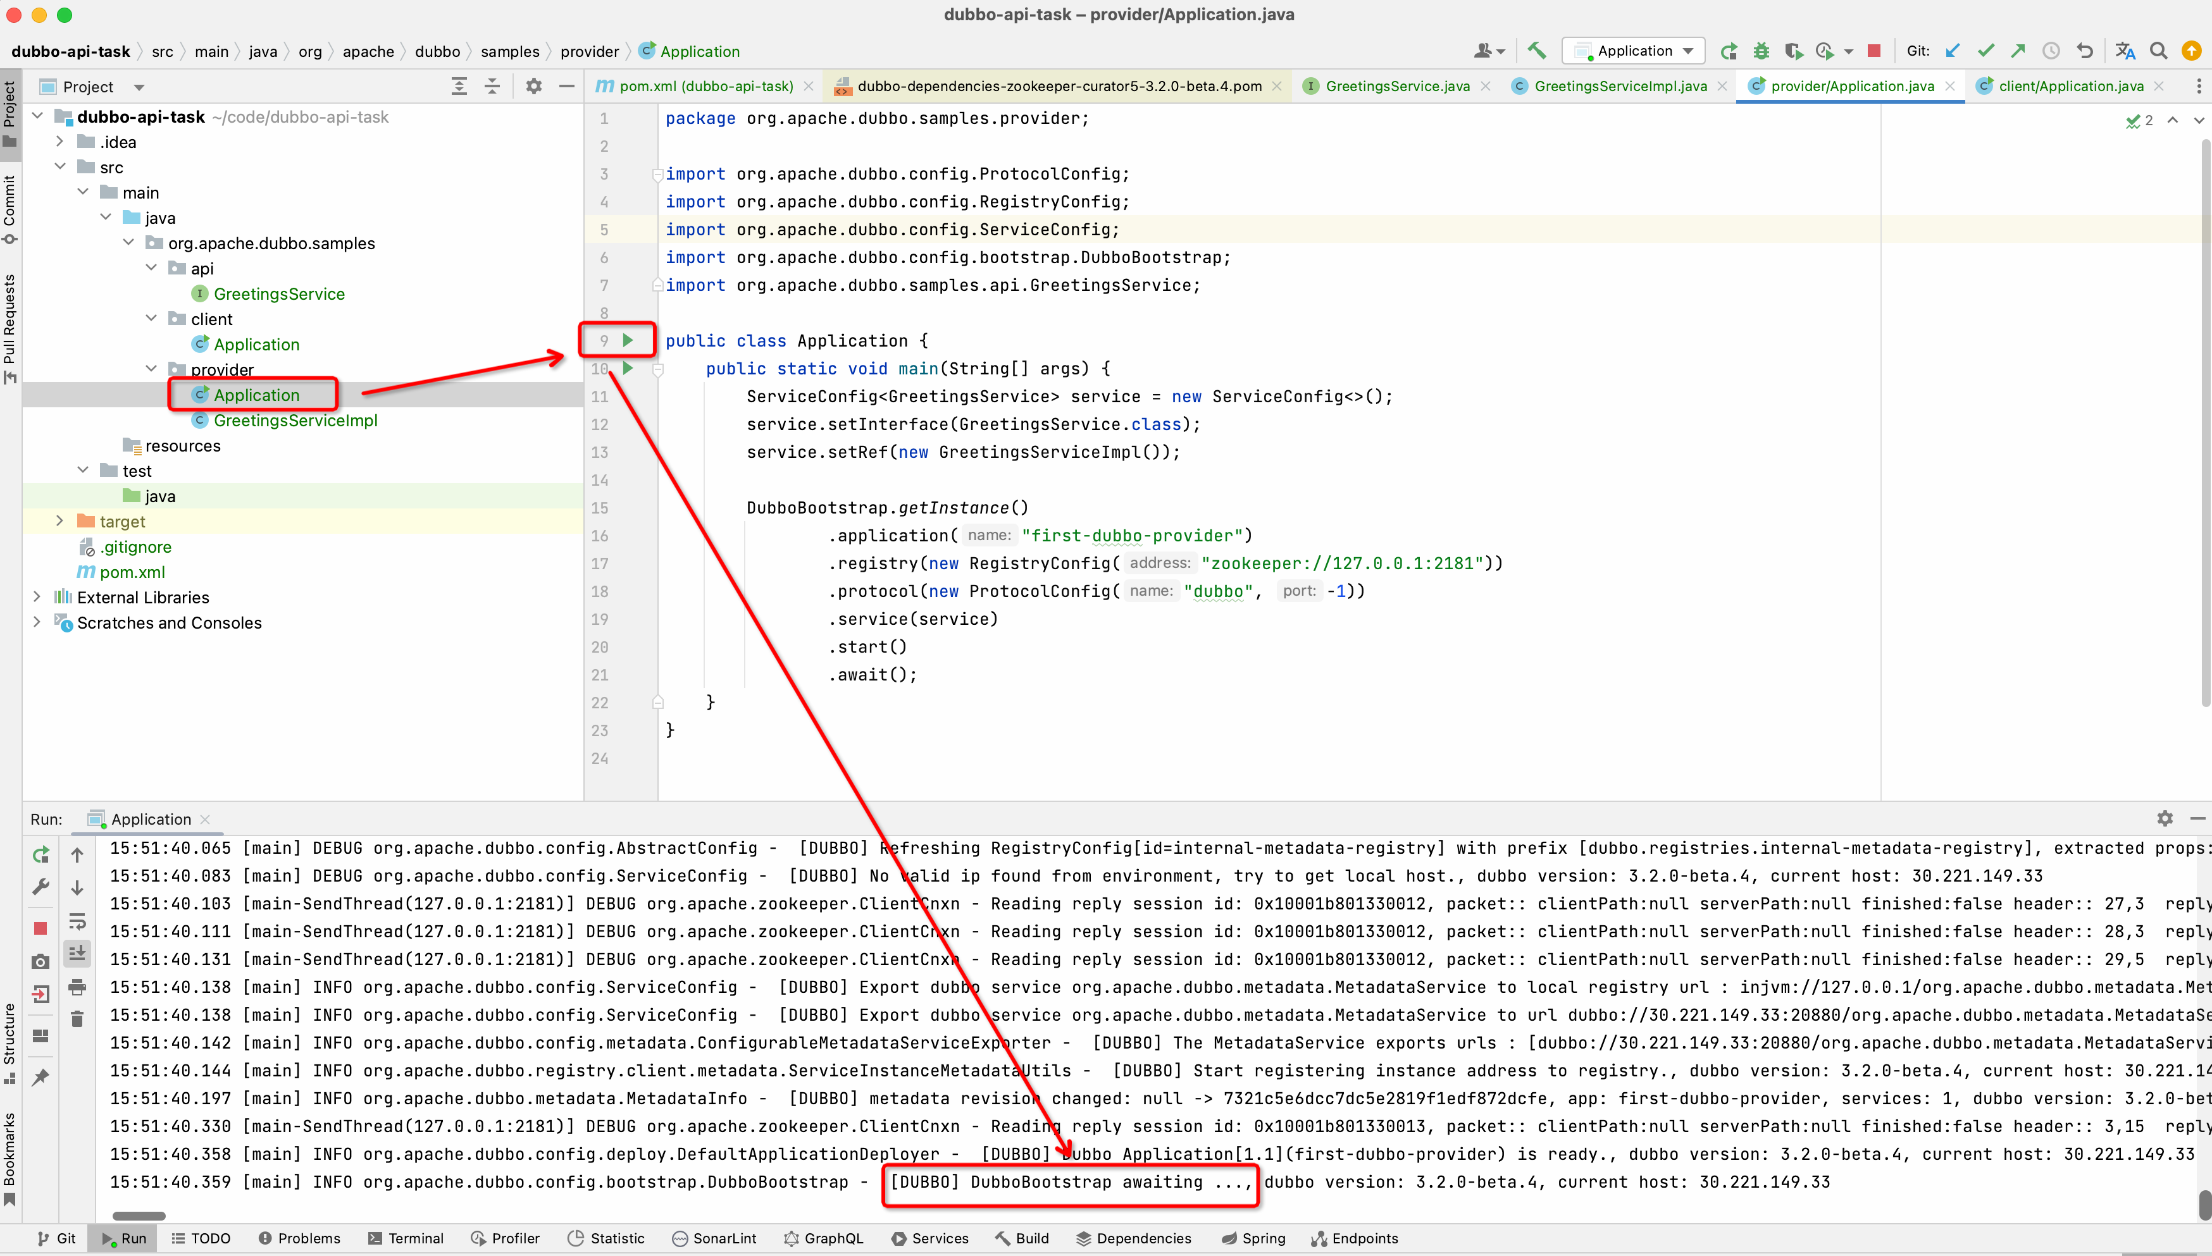Viewport: 2212px width, 1256px height.
Task: Open pom.xml in the project tree
Action: [x=131, y=572]
